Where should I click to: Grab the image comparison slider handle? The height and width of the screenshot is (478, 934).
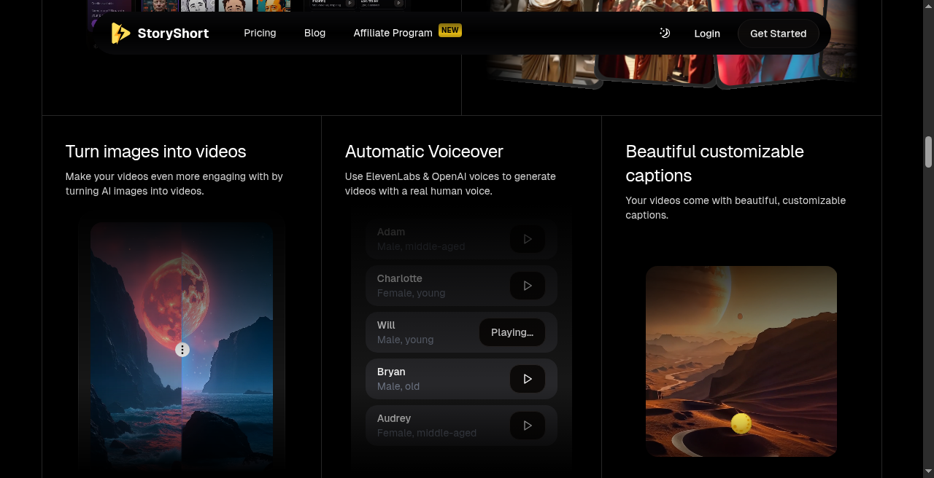182,350
